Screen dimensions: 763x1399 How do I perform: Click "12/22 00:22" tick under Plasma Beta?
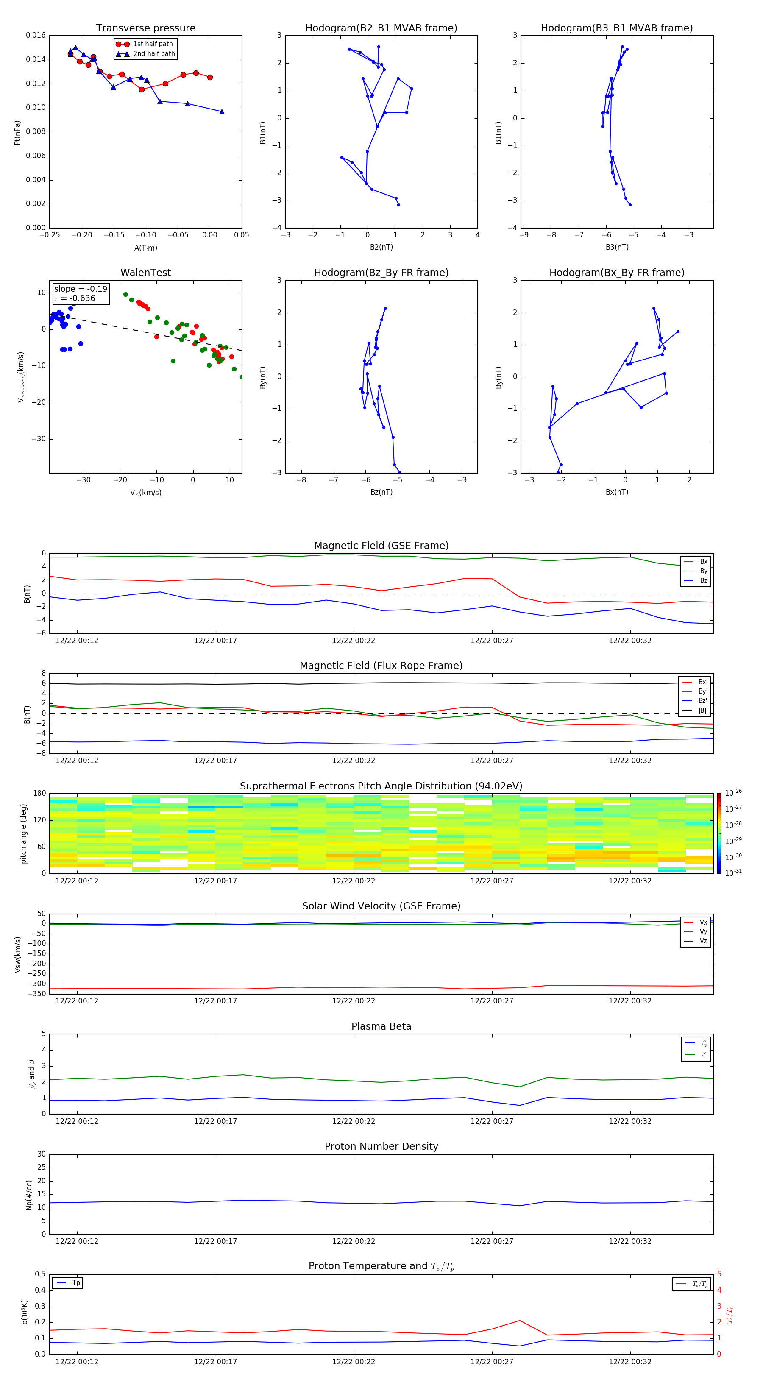point(354,1121)
